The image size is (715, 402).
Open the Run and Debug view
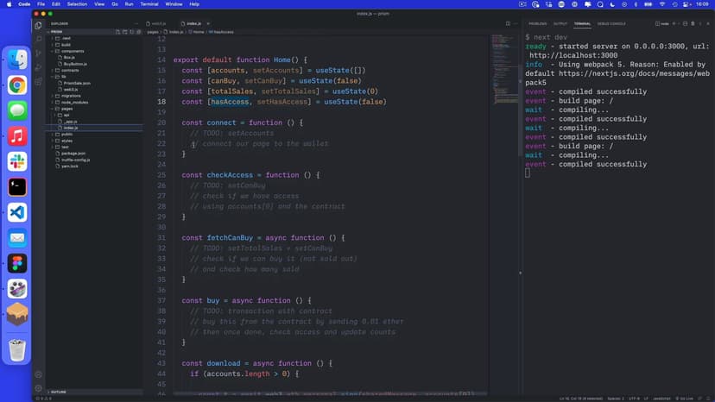pyautogui.click(x=39, y=68)
